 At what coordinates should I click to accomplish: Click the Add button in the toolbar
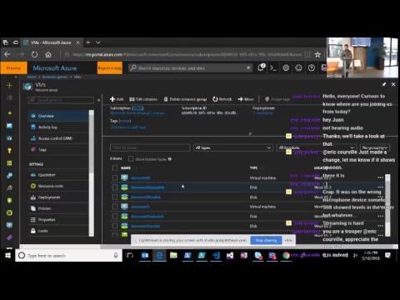point(117,99)
